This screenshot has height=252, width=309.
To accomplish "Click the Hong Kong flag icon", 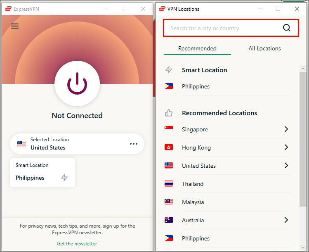I will (169, 147).
